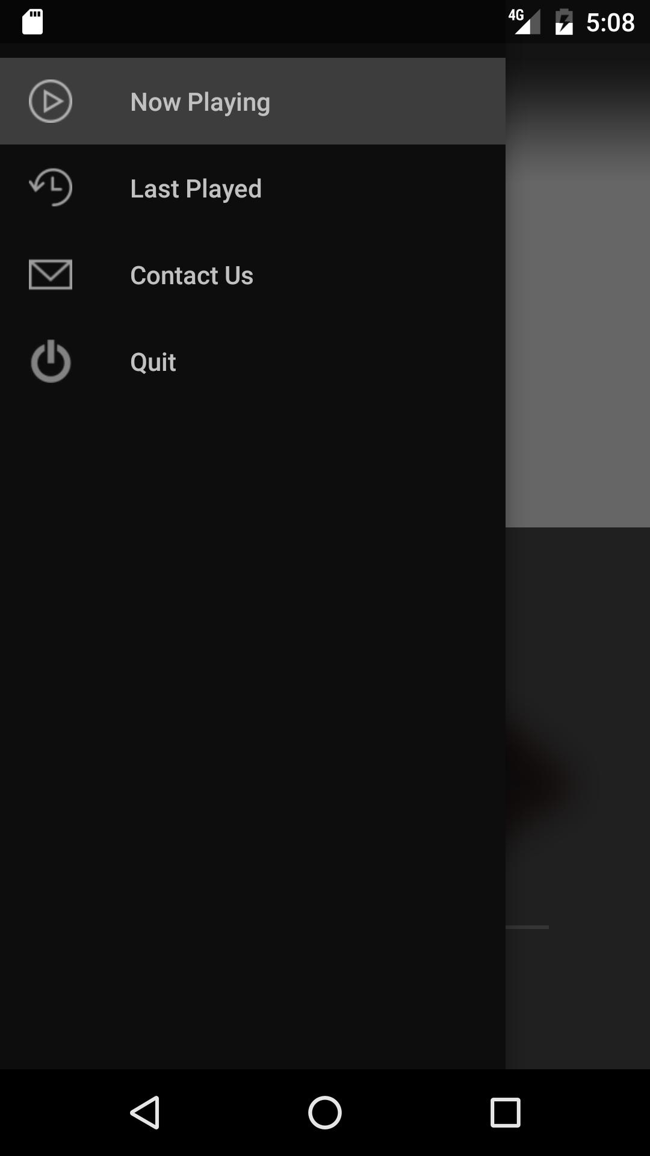
Task: Click the blurred album art behind drawer
Action: click(578, 289)
